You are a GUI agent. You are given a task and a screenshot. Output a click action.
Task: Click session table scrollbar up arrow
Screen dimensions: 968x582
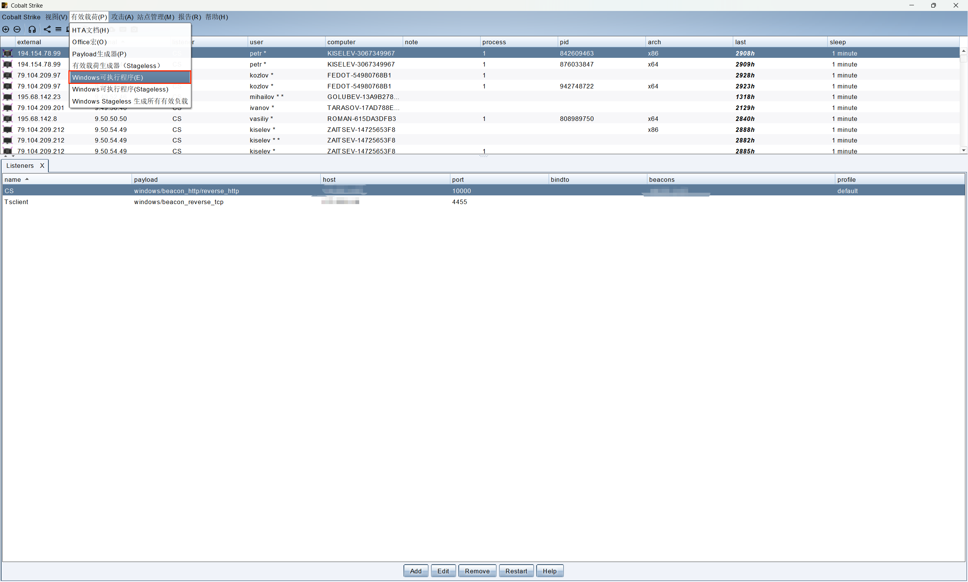click(963, 51)
